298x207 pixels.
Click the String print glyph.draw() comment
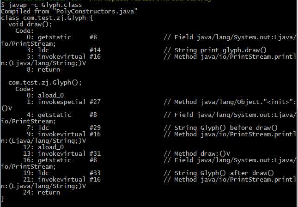click(x=215, y=50)
